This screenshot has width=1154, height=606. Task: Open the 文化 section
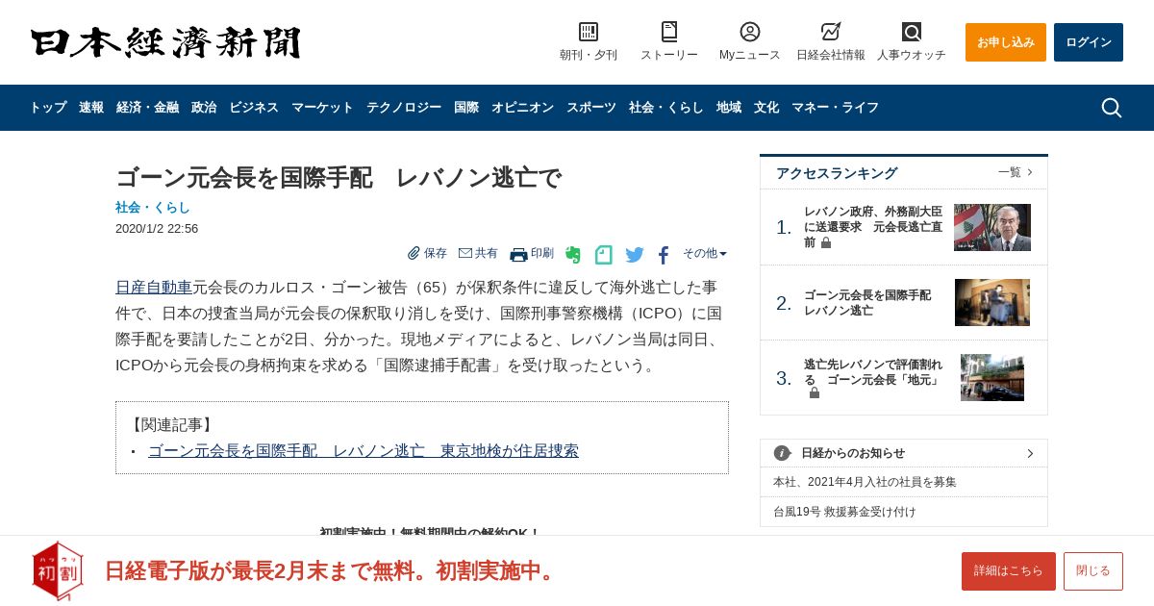tap(766, 108)
